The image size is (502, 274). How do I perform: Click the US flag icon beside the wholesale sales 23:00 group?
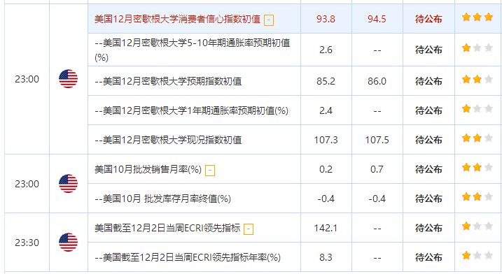(68, 184)
